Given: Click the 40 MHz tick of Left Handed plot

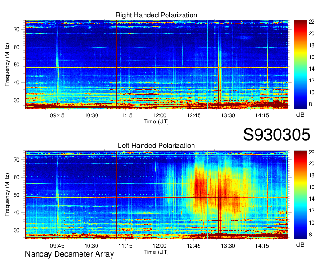Looking at the screenshot, I should (x=17, y=213).
